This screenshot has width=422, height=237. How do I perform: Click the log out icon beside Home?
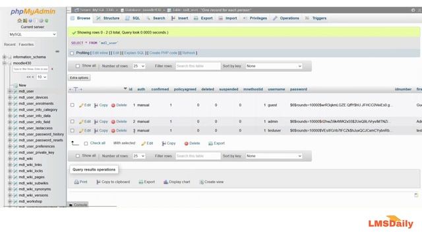(x=25, y=20)
